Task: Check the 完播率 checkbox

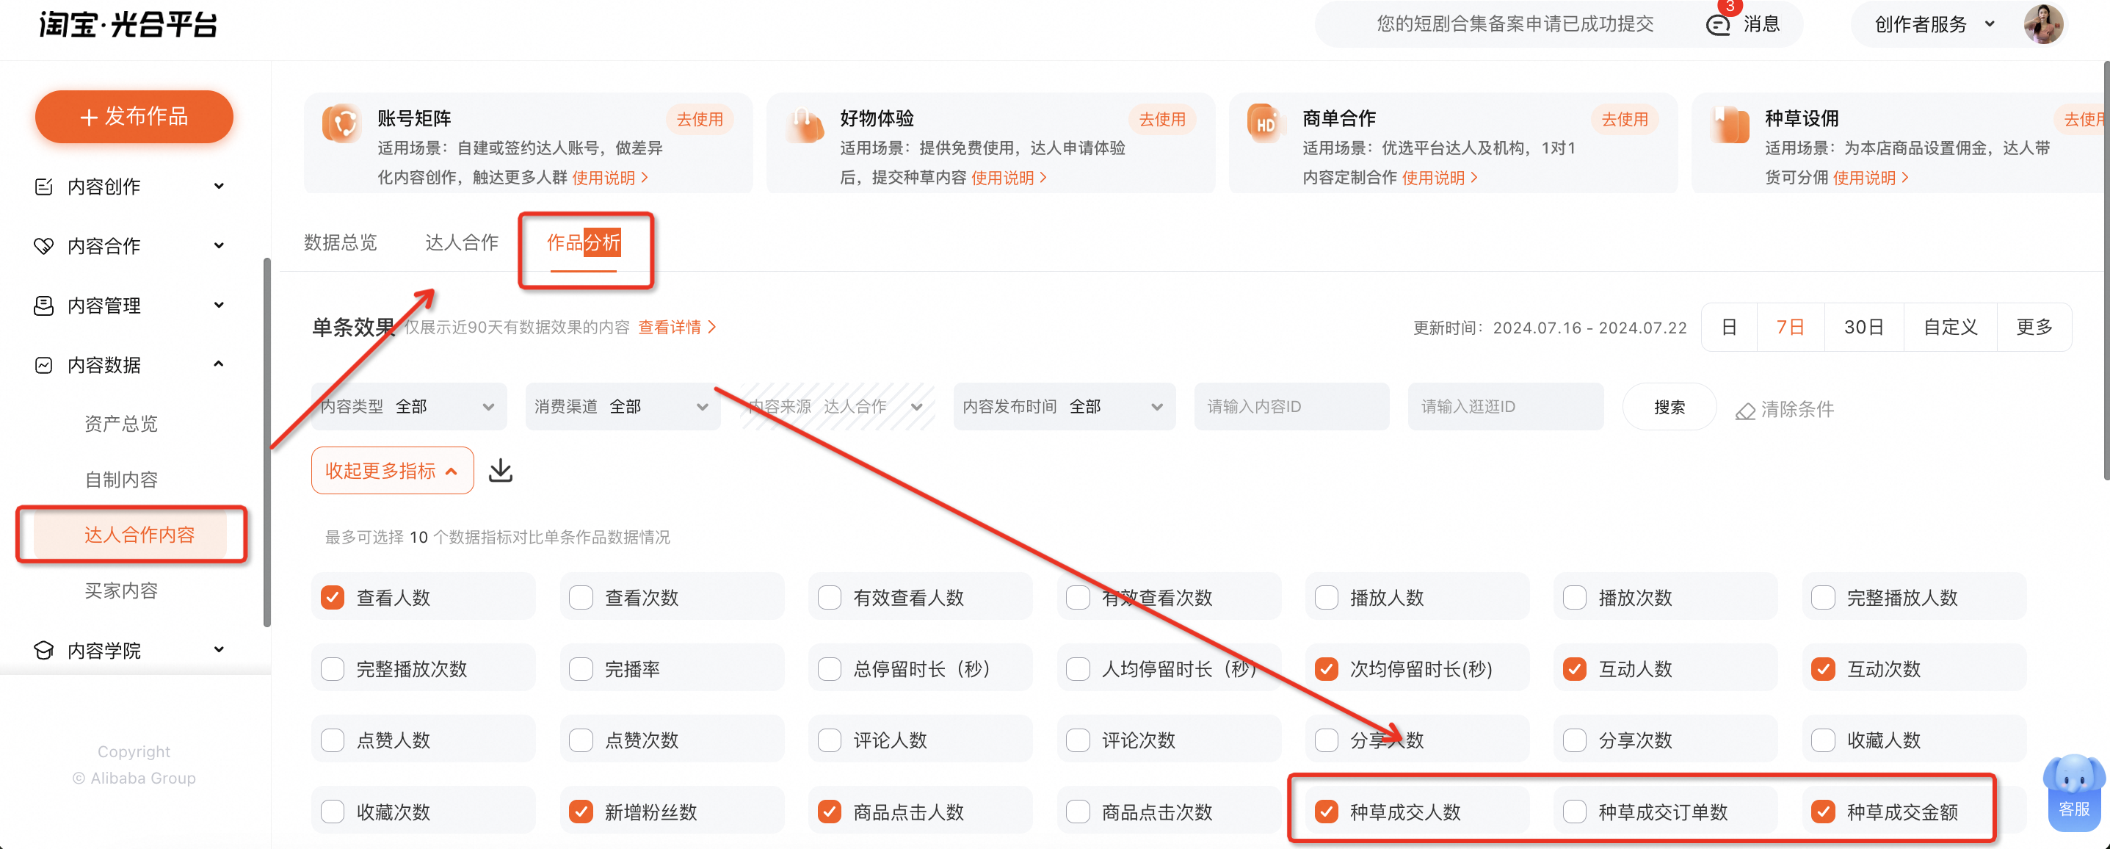Action: point(581,669)
